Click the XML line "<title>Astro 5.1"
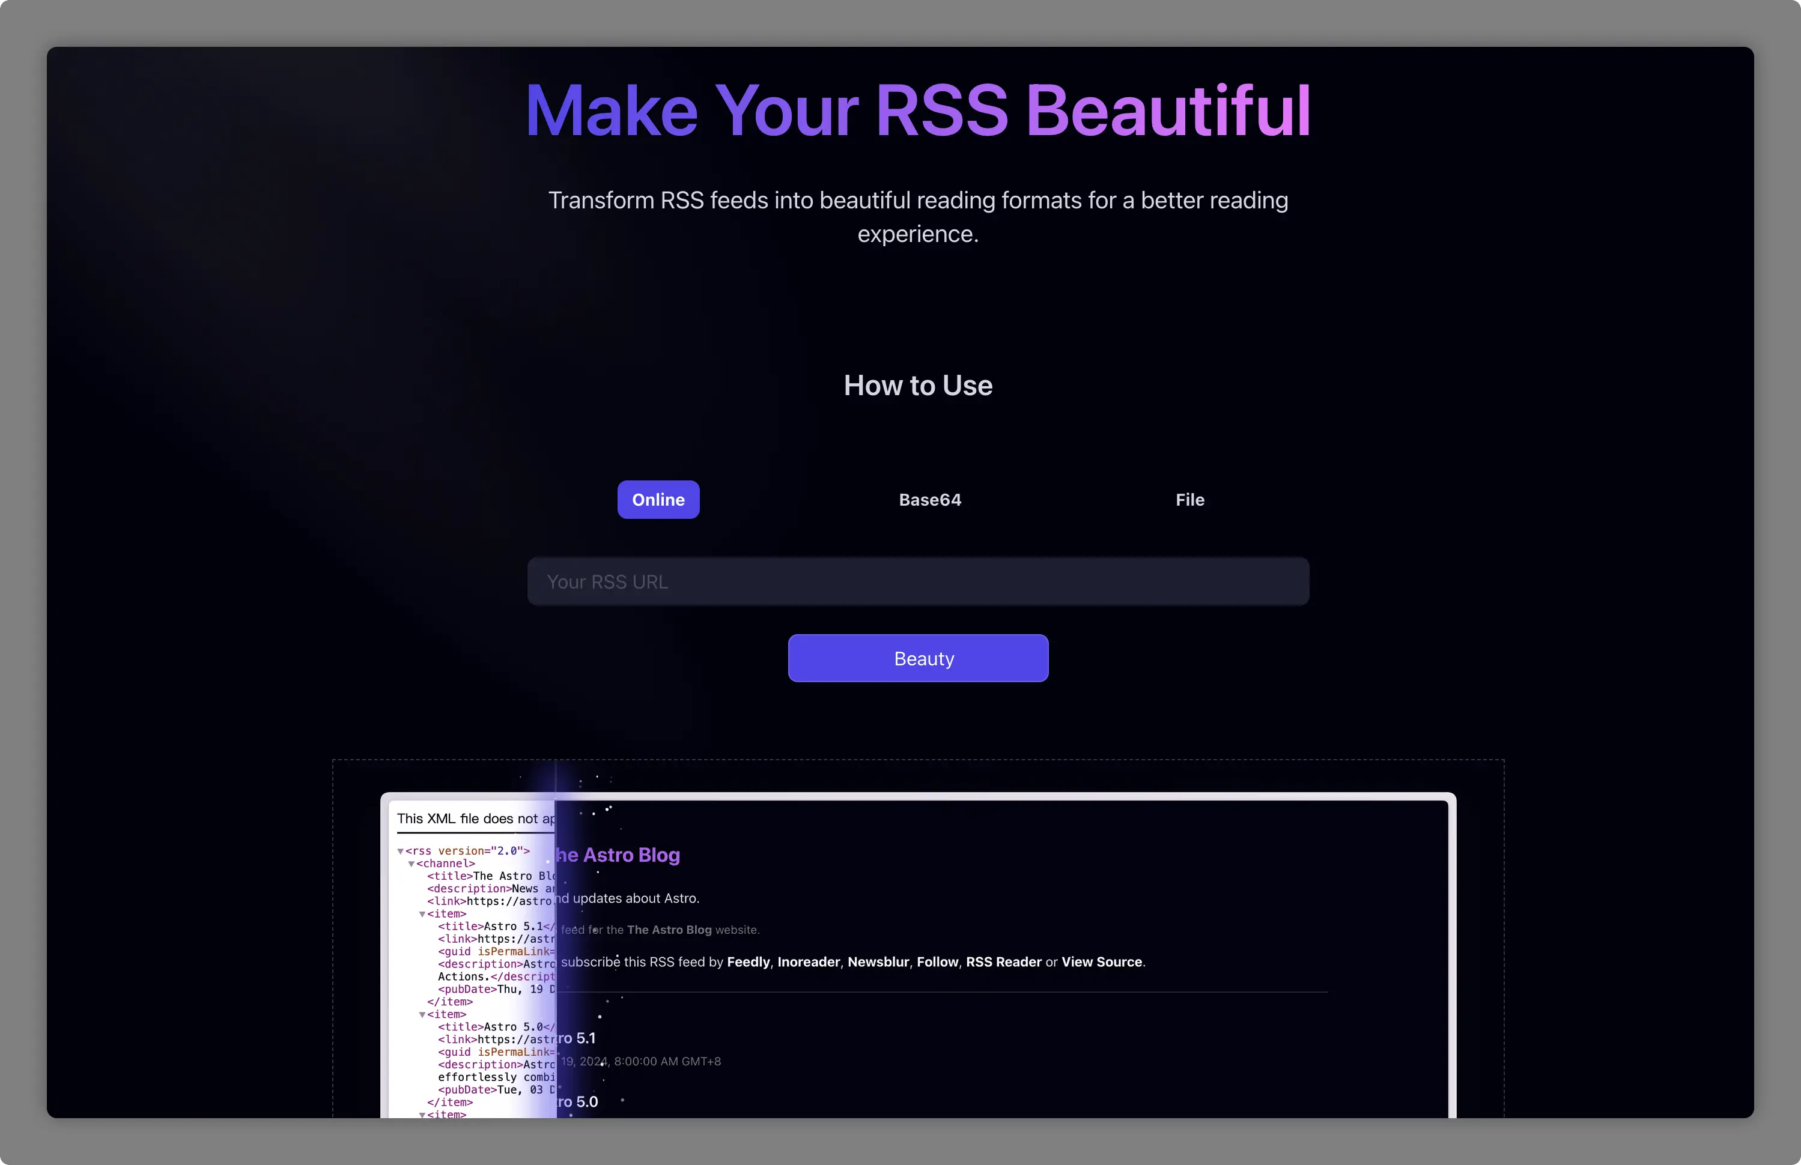Screen dimensions: 1801x1165 click(x=496, y=927)
